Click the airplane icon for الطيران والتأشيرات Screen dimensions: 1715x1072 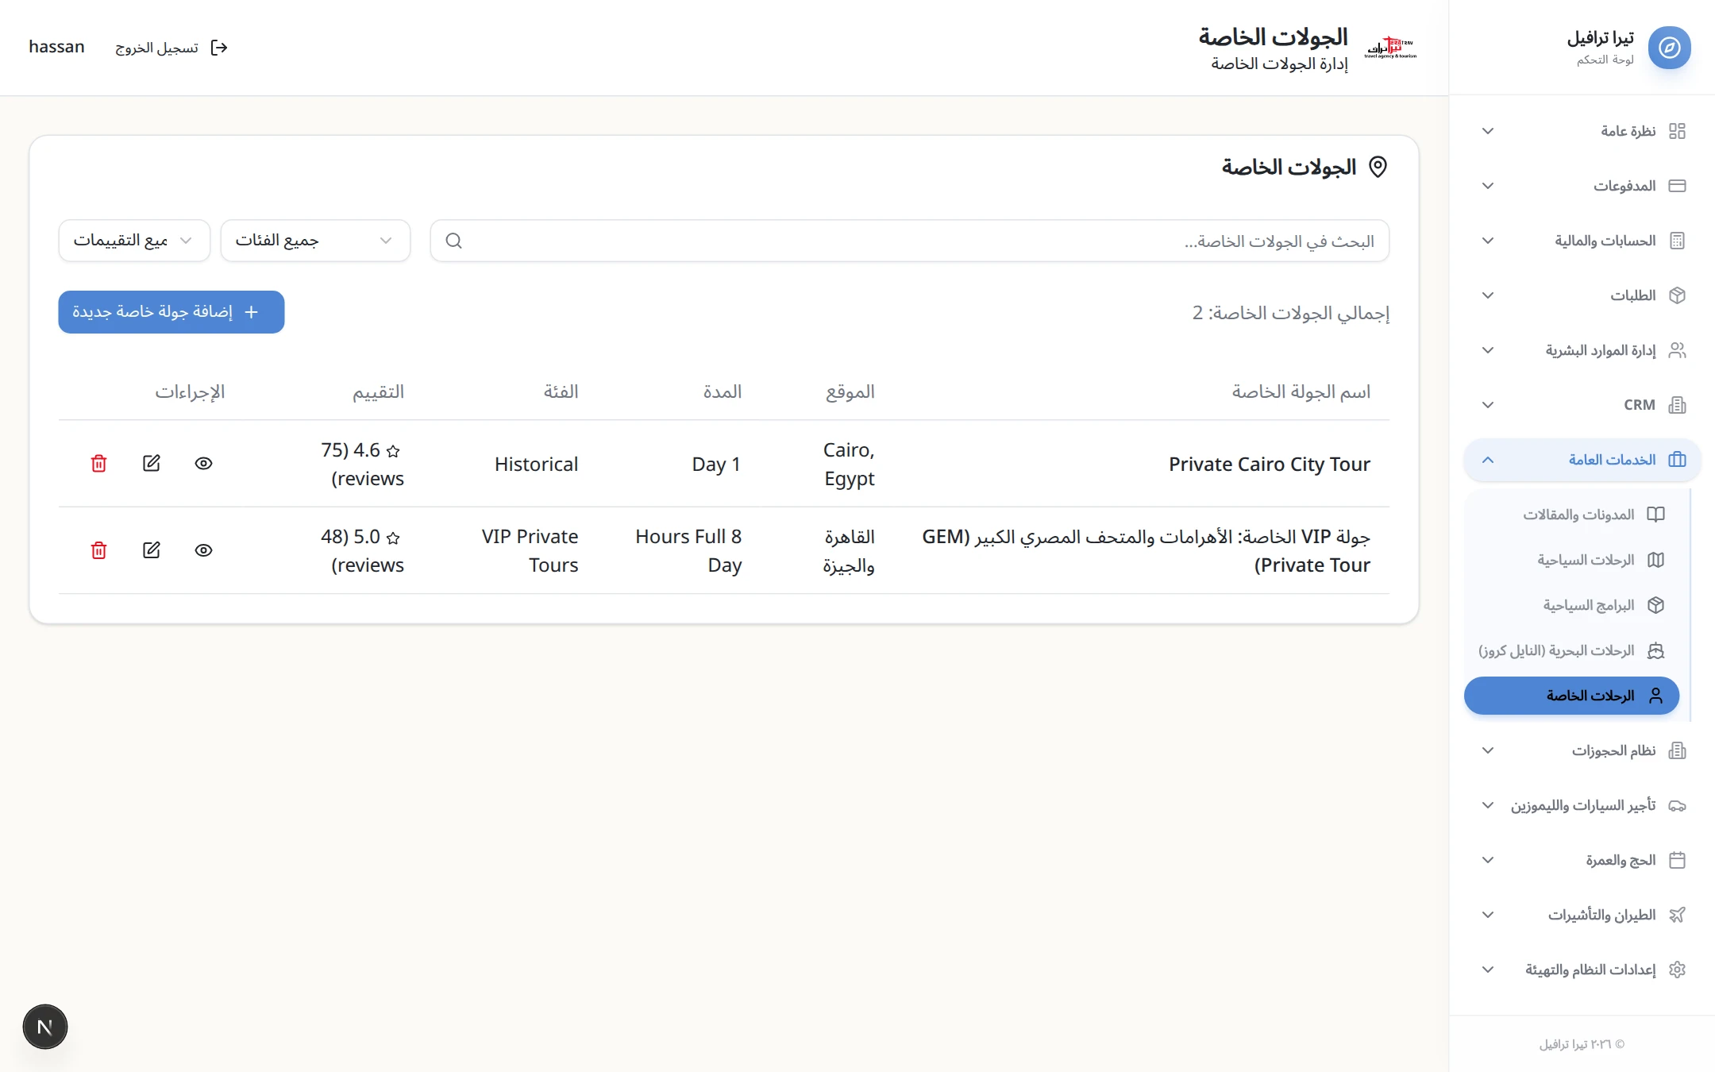(x=1677, y=915)
